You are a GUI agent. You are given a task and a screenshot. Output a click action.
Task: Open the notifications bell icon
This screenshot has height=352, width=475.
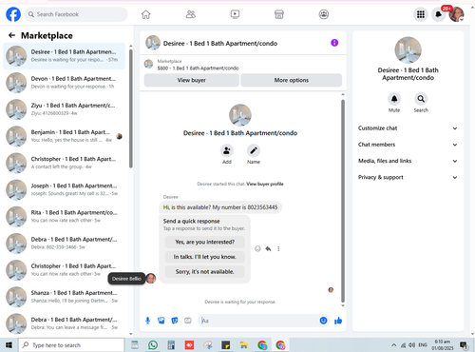coord(439,14)
